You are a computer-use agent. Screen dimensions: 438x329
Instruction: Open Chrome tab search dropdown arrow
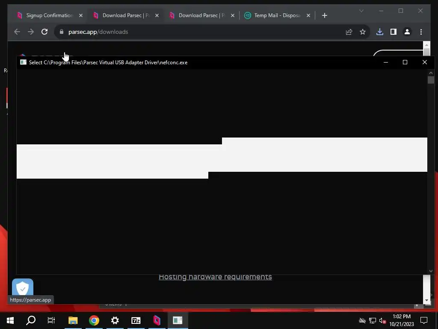(361, 11)
